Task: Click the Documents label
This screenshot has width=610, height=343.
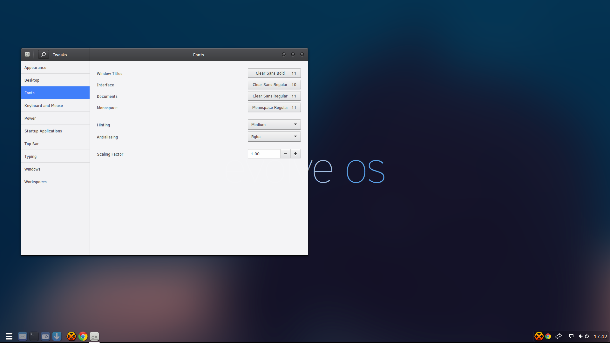Action: click(107, 96)
